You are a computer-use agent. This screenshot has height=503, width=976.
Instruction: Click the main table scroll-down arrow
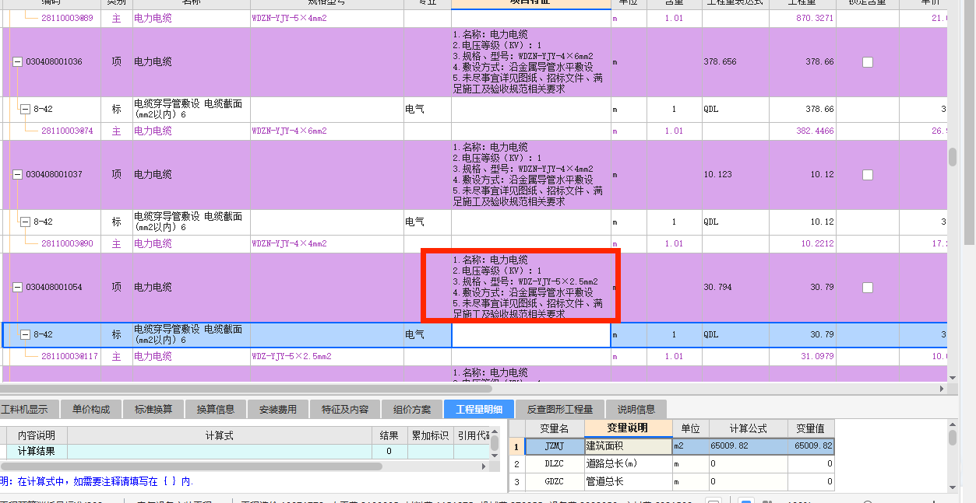[x=952, y=377]
